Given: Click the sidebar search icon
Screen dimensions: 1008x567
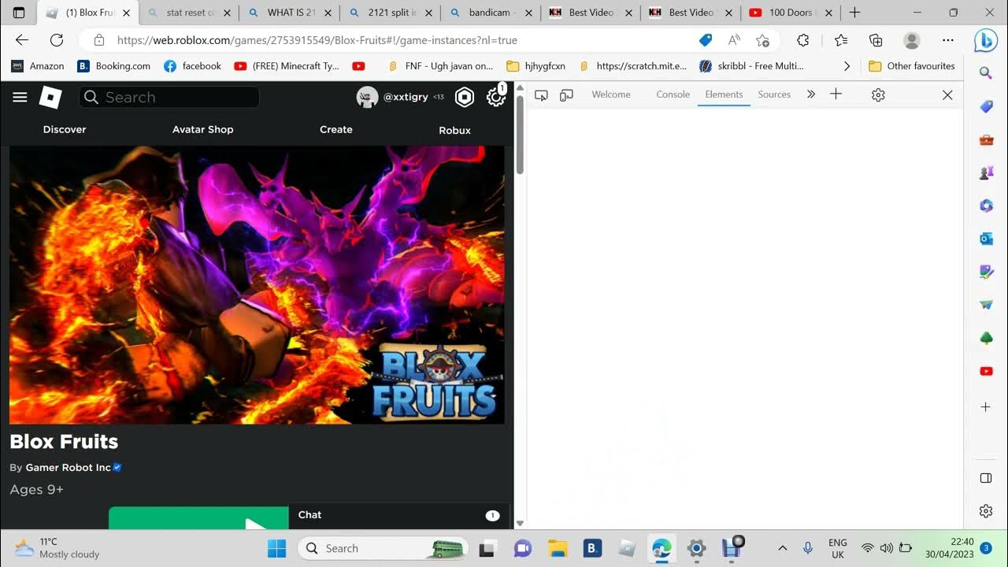Looking at the screenshot, I should click(986, 73).
